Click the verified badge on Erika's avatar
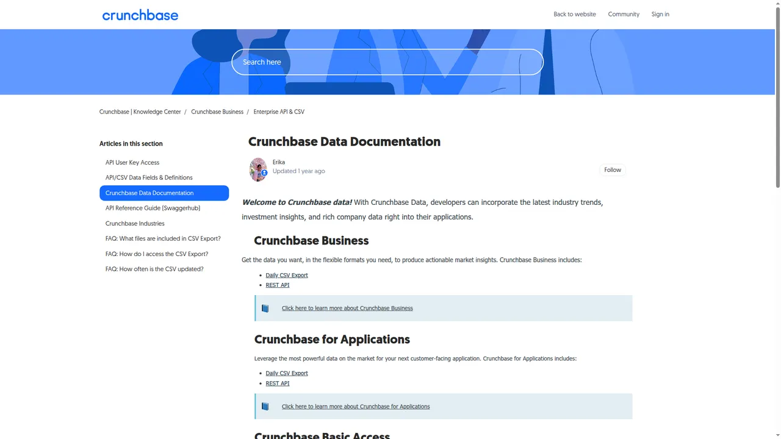Screen dimensions: 781x439 click(x=264, y=173)
